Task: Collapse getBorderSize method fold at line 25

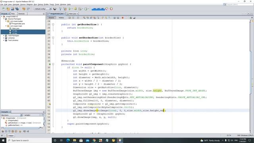Action: (53, 25)
